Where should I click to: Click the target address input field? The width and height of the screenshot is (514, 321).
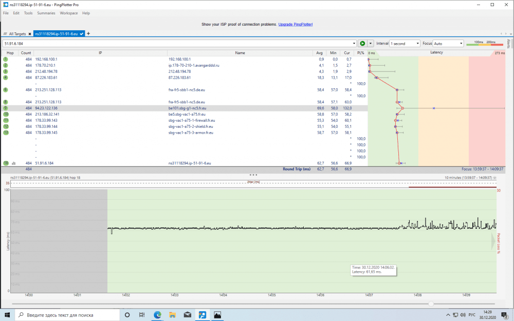point(175,44)
